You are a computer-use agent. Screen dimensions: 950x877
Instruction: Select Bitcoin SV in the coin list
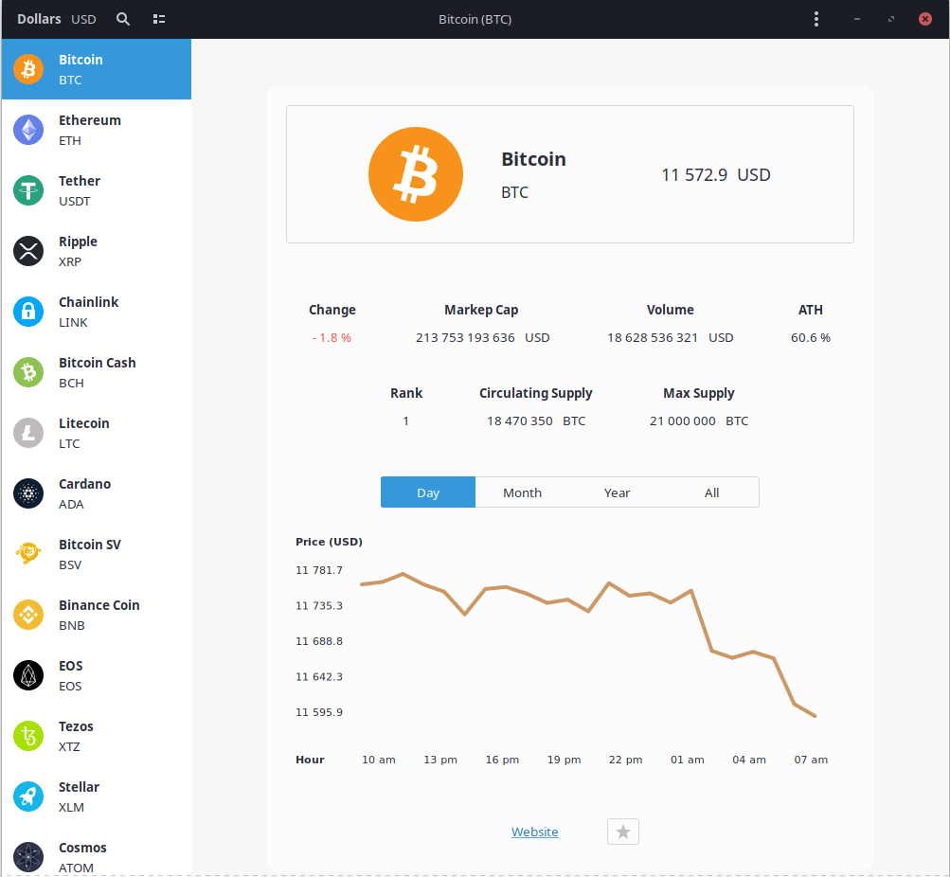click(97, 554)
